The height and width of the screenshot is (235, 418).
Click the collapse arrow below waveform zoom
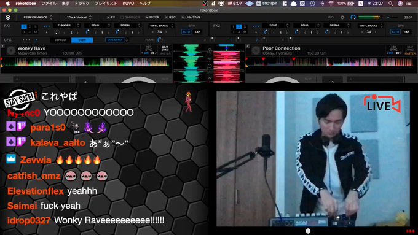(210, 78)
